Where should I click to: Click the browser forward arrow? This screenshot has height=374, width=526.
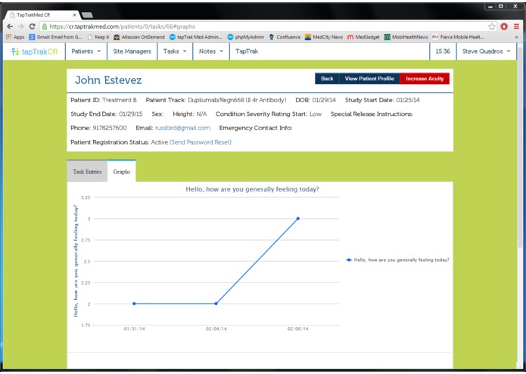pyautogui.click(x=21, y=26)
